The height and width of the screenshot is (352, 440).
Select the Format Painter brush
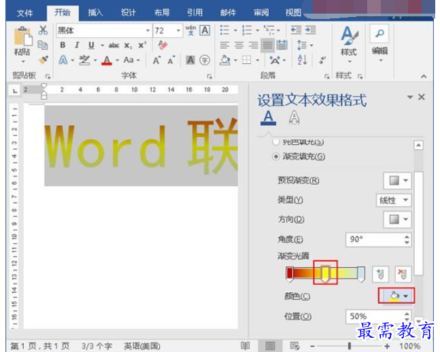point(44,60)
